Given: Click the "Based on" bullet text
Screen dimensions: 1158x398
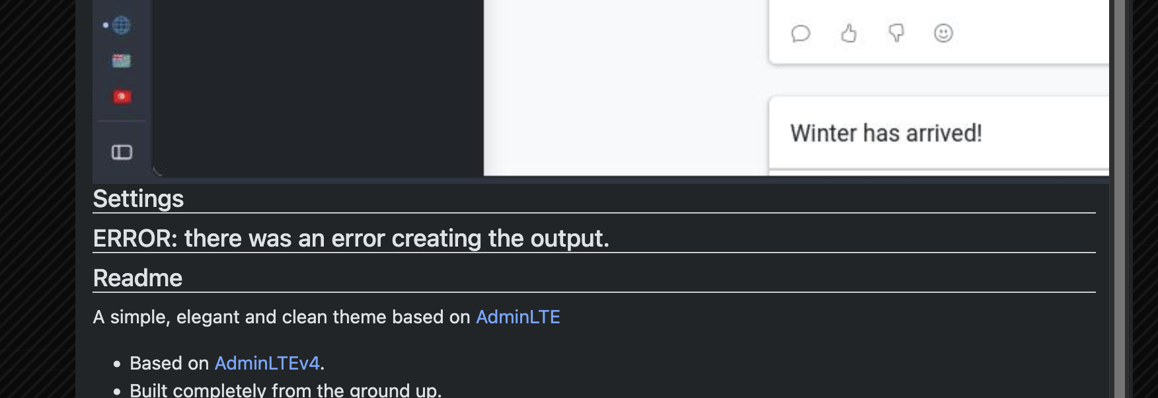Looking at the screenshot, I should [169, 364].
